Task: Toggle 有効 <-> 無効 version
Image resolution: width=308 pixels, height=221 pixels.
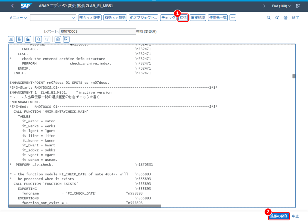Action: pos(115,18)
